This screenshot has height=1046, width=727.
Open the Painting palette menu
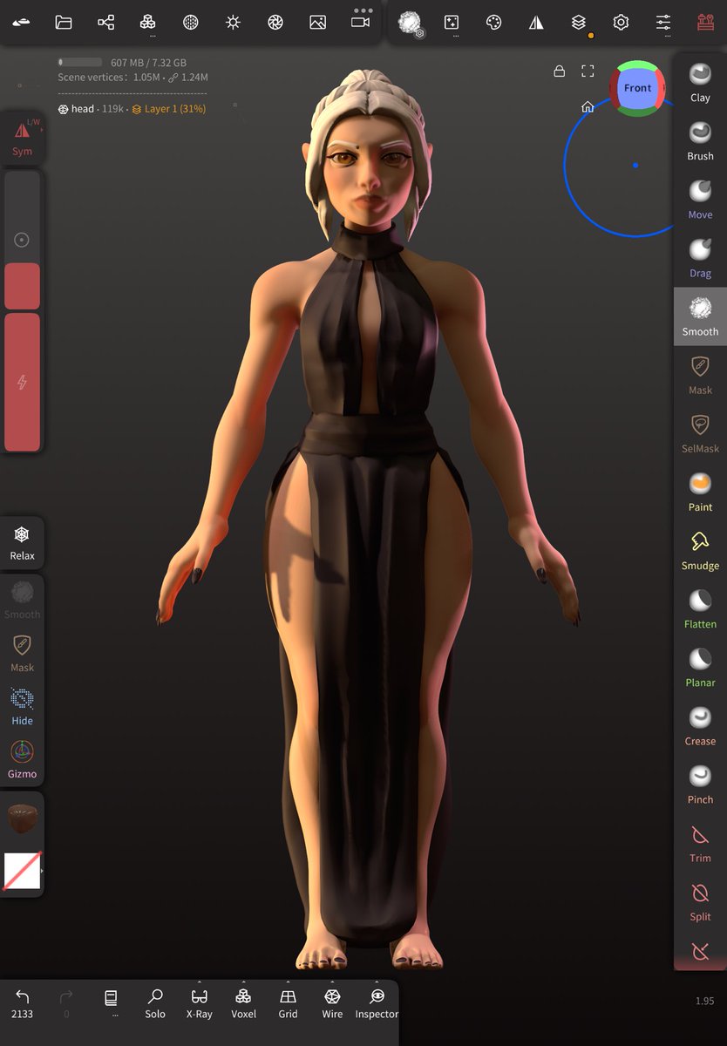(494, 23)
